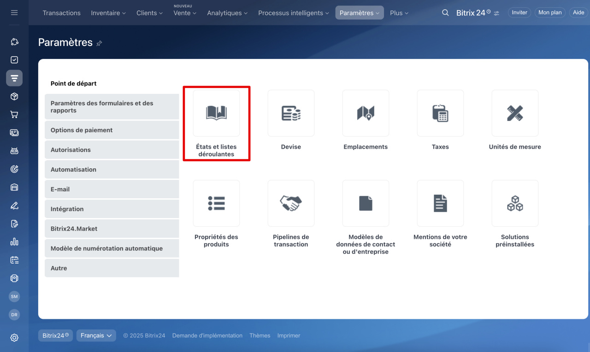Open the robot assistant icon in sidebar

pyautogui.click(x=14, y=151)
